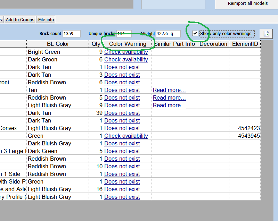Open Check availability for Green element 4543945

pyautogui.click(x=126, y=136)
